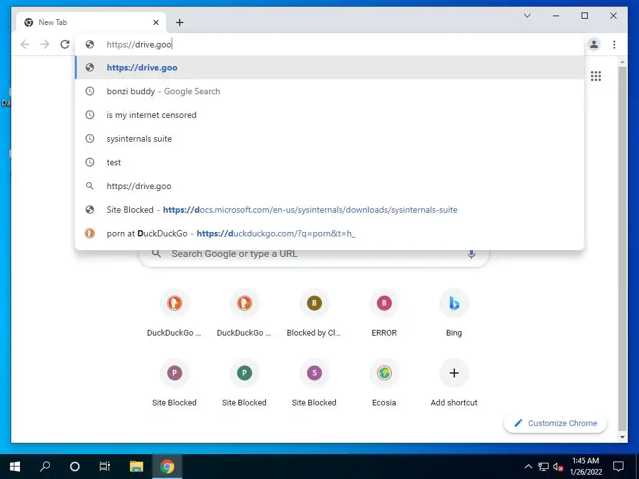This screenshot has height=479, width=639.
Task: Open Cortana from the taskbar
Action: click(x=75, y=467)
